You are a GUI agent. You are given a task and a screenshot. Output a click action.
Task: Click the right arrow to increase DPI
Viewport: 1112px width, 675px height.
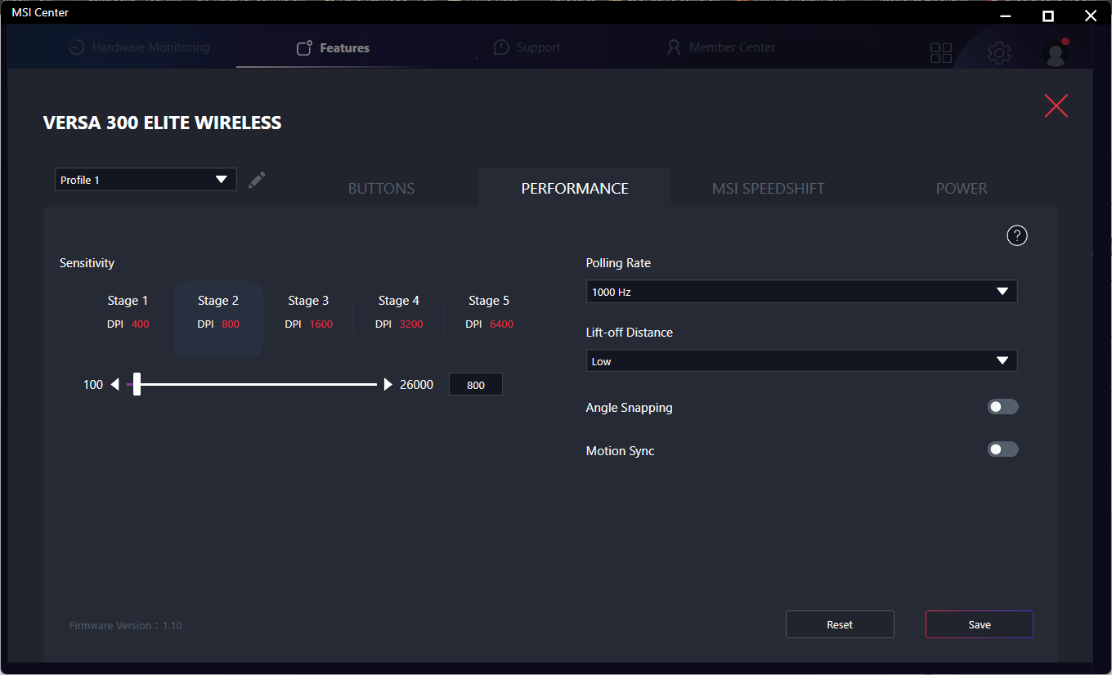(388, 384)
